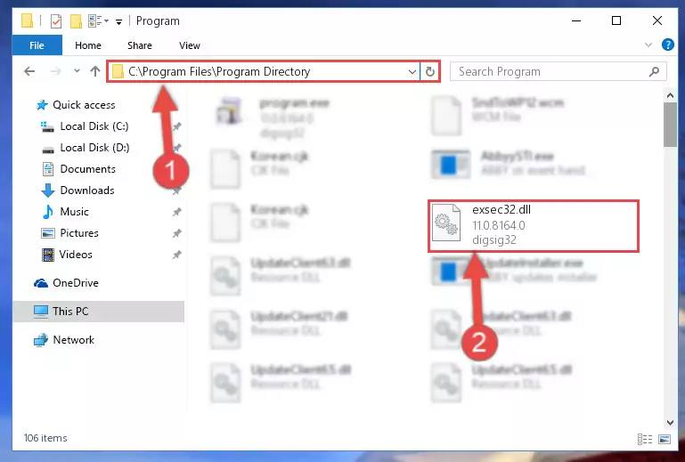Click the pin icon next to Local Disk (C:)
Image resolution: width=685 pixels, height=462 pixels.
[x=176, y=126]
